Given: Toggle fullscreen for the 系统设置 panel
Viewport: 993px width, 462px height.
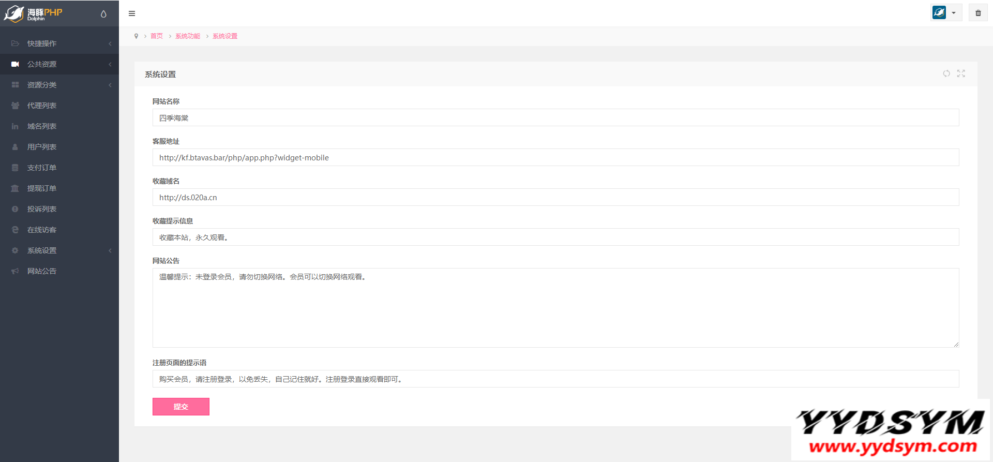Looking at the screenshot, I should 961,73.
